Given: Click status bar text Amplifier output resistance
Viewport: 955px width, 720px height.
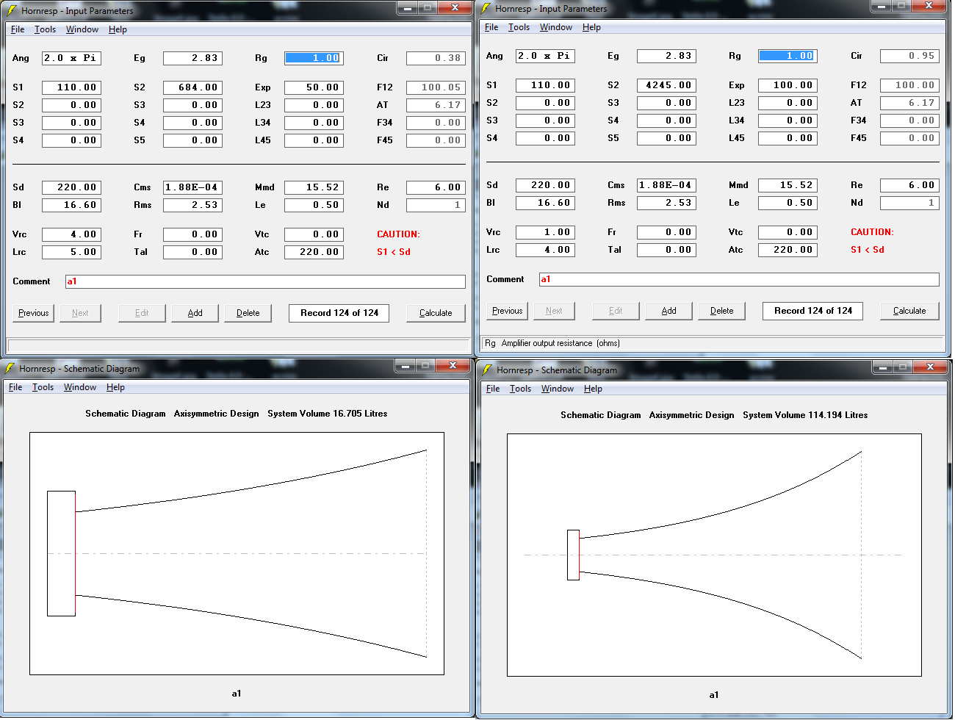Looking at the screenshot, I should point(561,343).
